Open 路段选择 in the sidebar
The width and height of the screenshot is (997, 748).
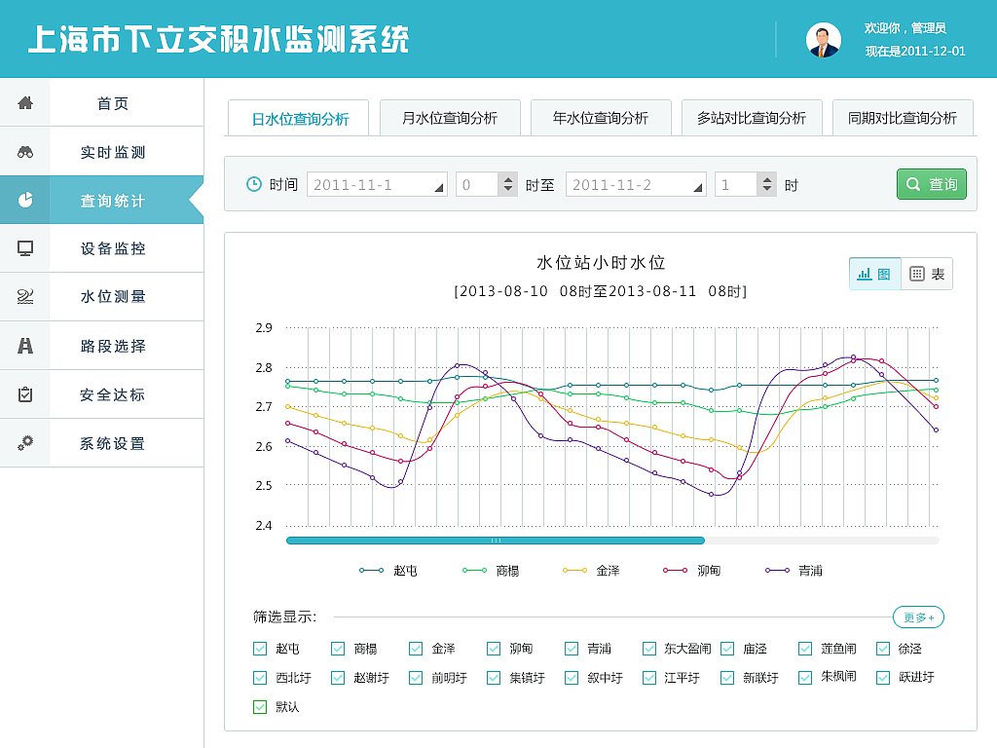[101, 346]
